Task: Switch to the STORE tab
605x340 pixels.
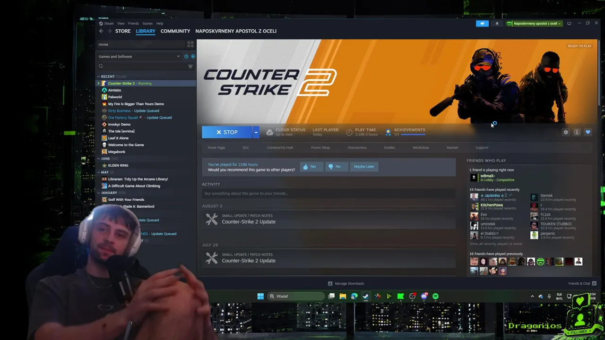Action: (x=123, y=31)
